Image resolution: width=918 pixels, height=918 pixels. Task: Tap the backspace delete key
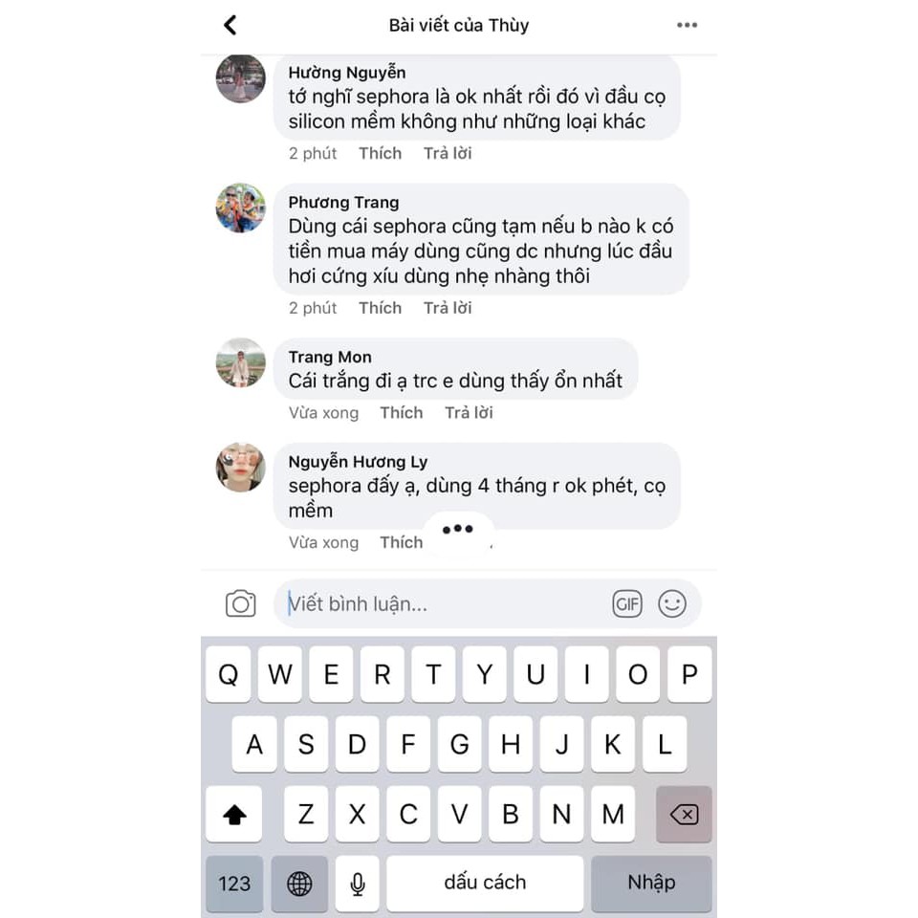(x=684, y=814)
